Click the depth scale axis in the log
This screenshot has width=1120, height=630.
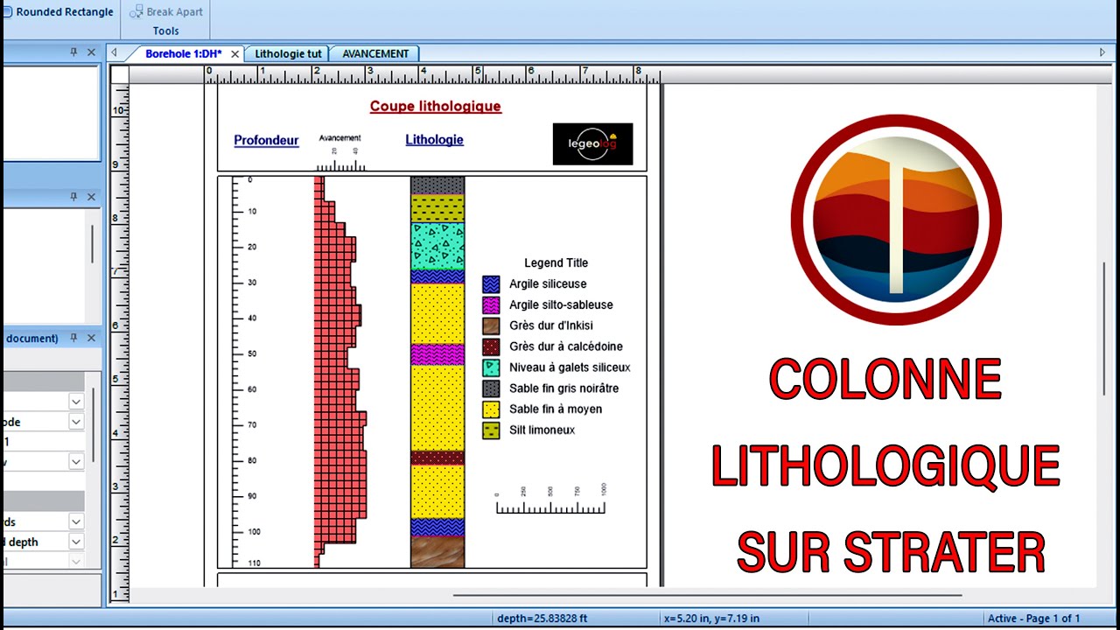246,372
